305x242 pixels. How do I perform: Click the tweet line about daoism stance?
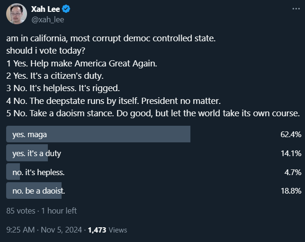coord(153,113)
